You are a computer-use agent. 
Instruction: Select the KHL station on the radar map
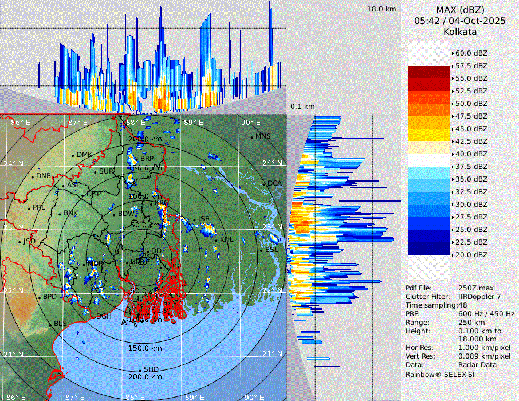(227, 239)
